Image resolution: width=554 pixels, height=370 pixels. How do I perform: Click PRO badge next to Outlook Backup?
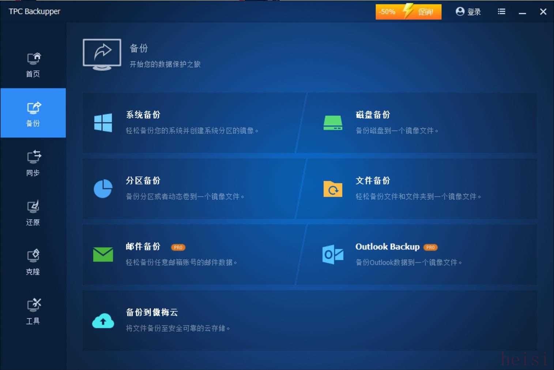point(430,247)
